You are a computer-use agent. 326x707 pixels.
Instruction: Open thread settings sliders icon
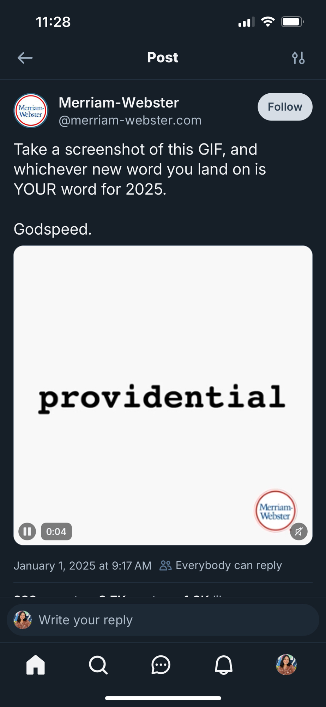coord(298,58)
